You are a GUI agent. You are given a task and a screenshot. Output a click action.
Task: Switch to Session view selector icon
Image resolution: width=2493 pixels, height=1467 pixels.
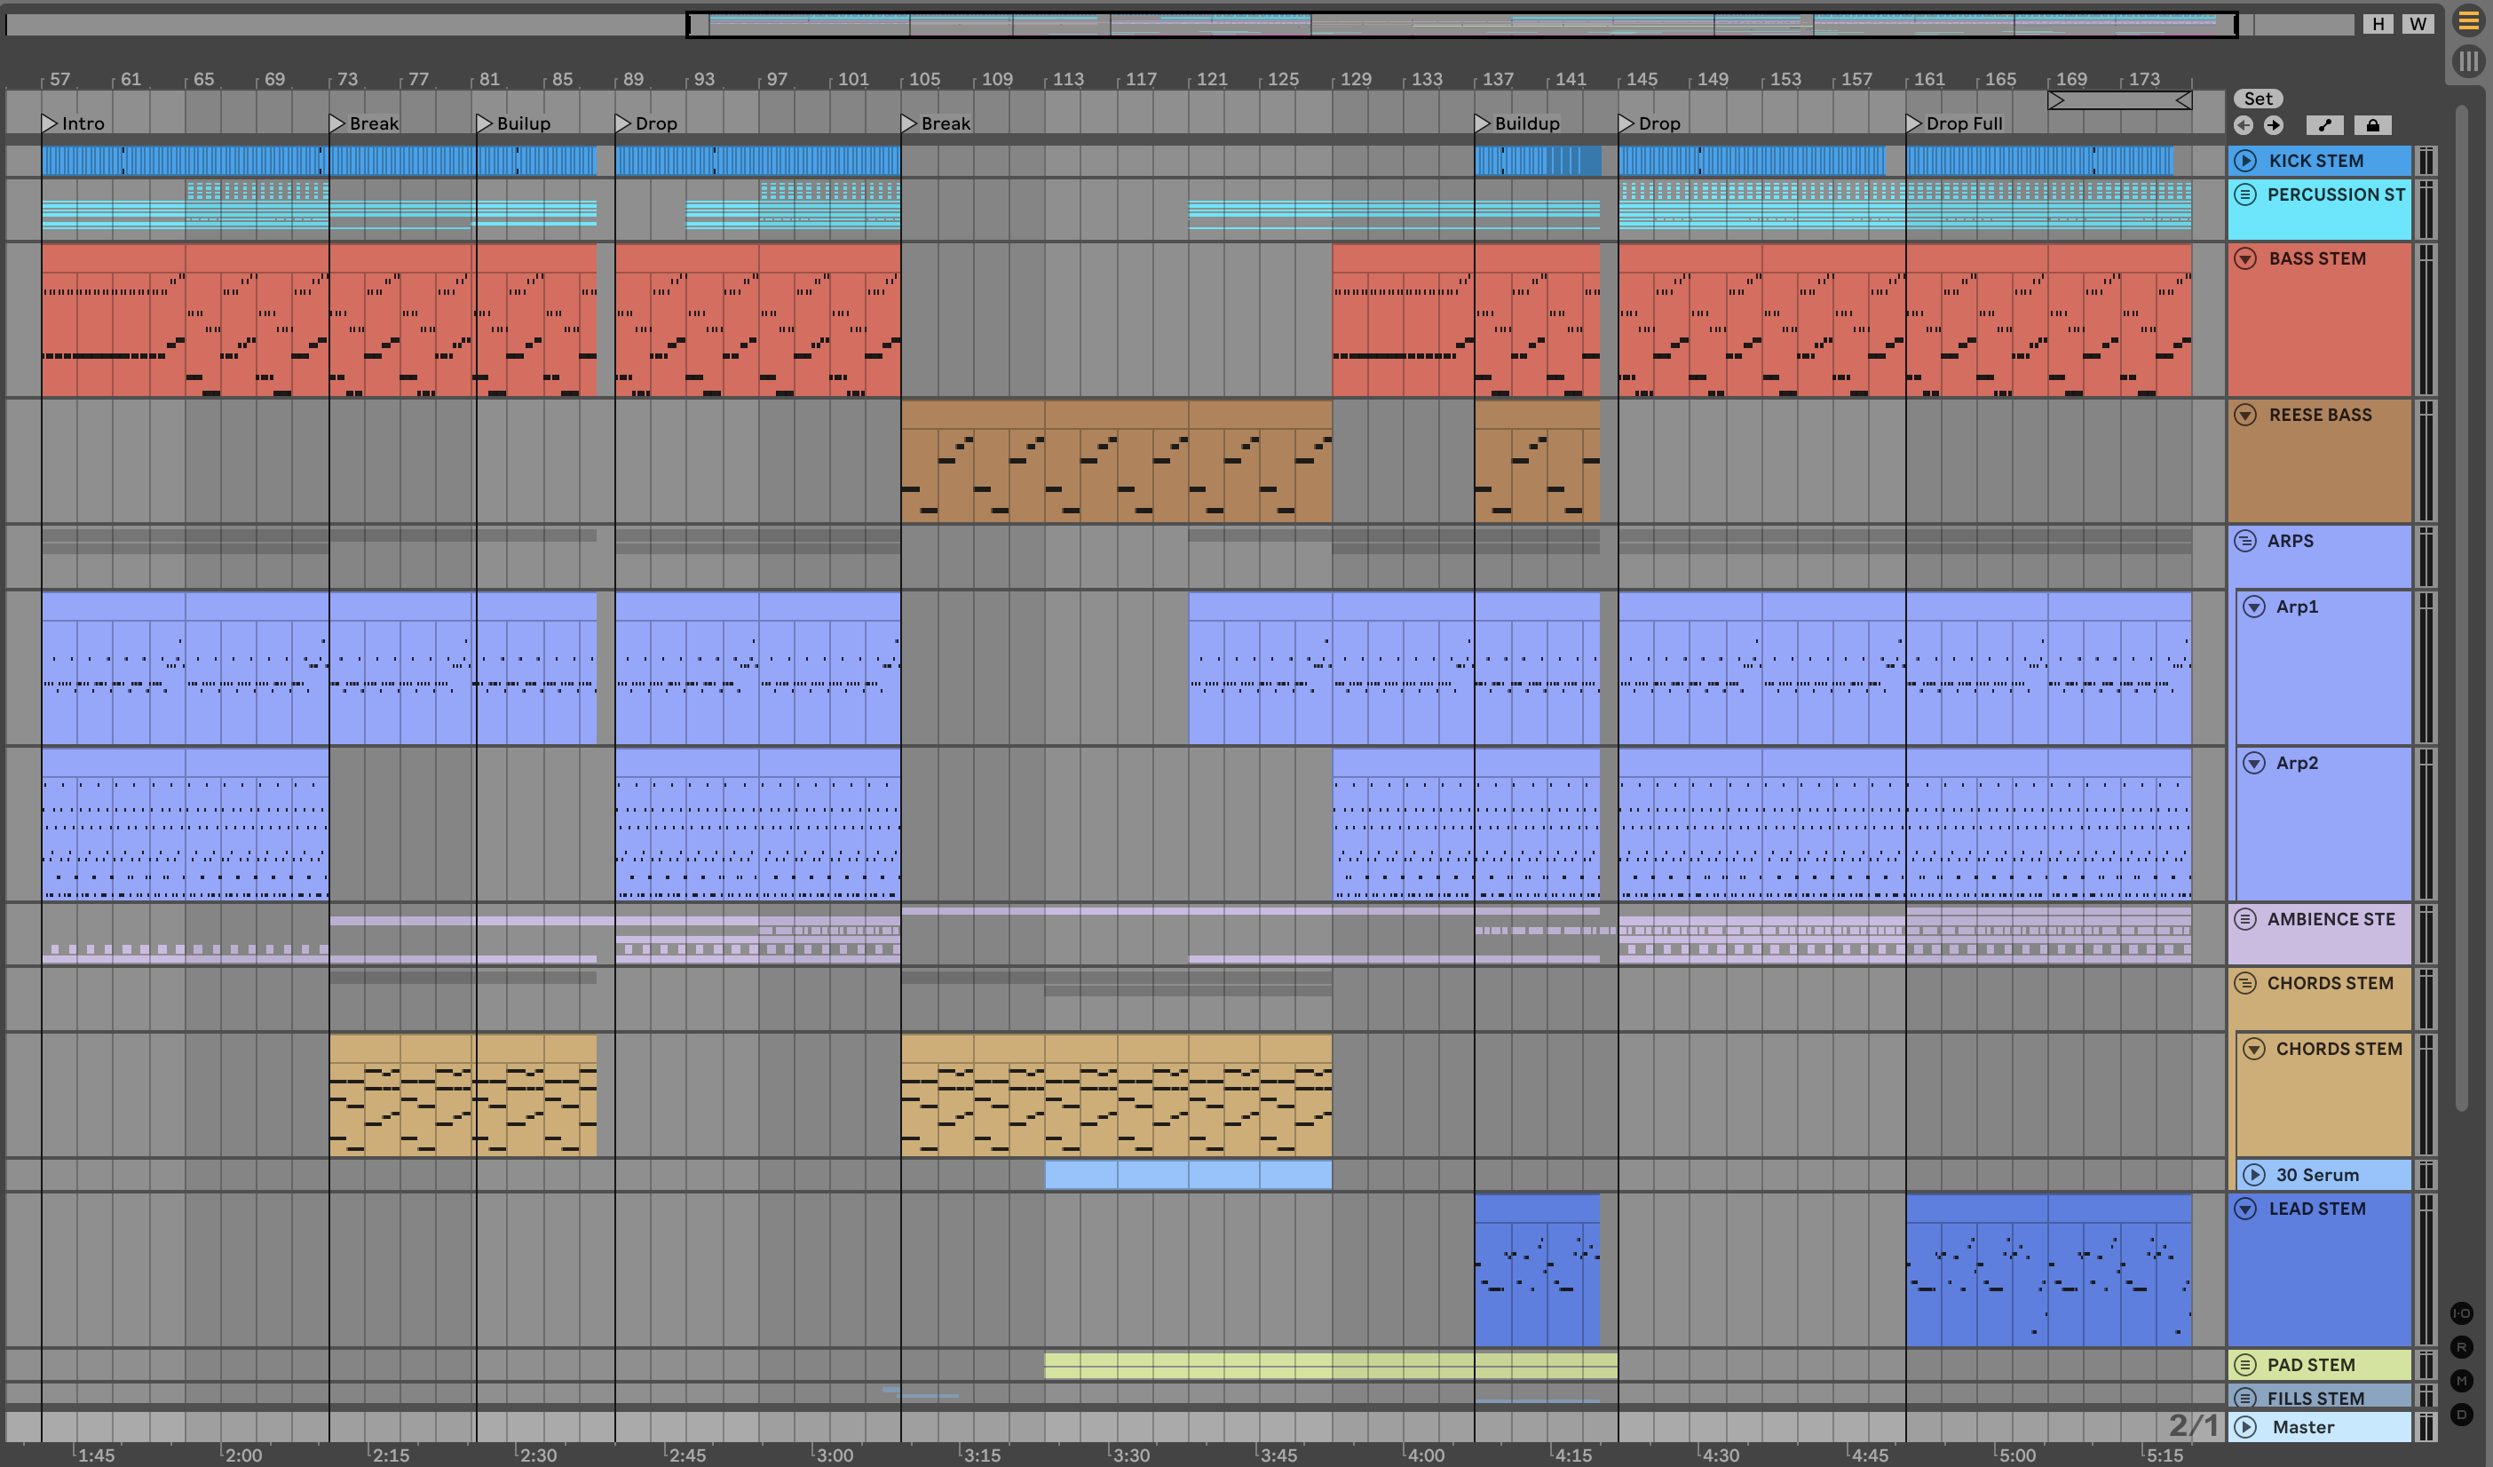(2468, 61)
